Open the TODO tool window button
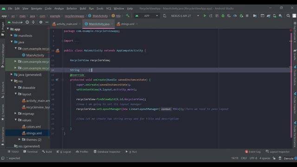Screen dimensions: 297x167 pyautogui.click(x=13, y=152)
